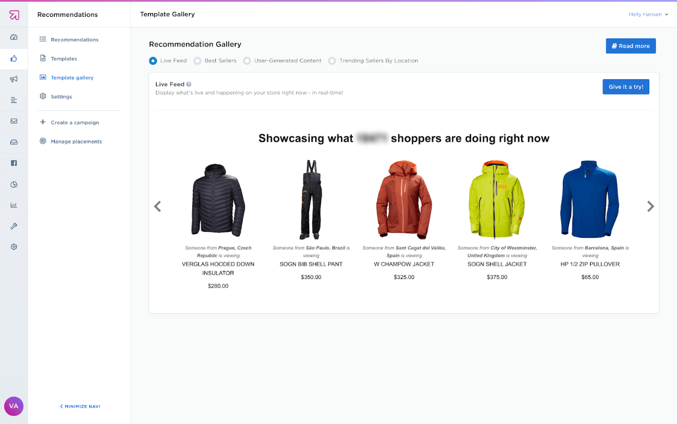Click the 'Display what's live and happening' description
This screenshot has width=677, height=424.
pos(249,93)
